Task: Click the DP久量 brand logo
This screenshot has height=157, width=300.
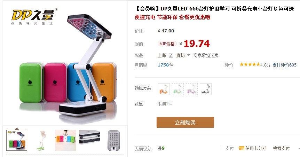Action: point(33,17)
